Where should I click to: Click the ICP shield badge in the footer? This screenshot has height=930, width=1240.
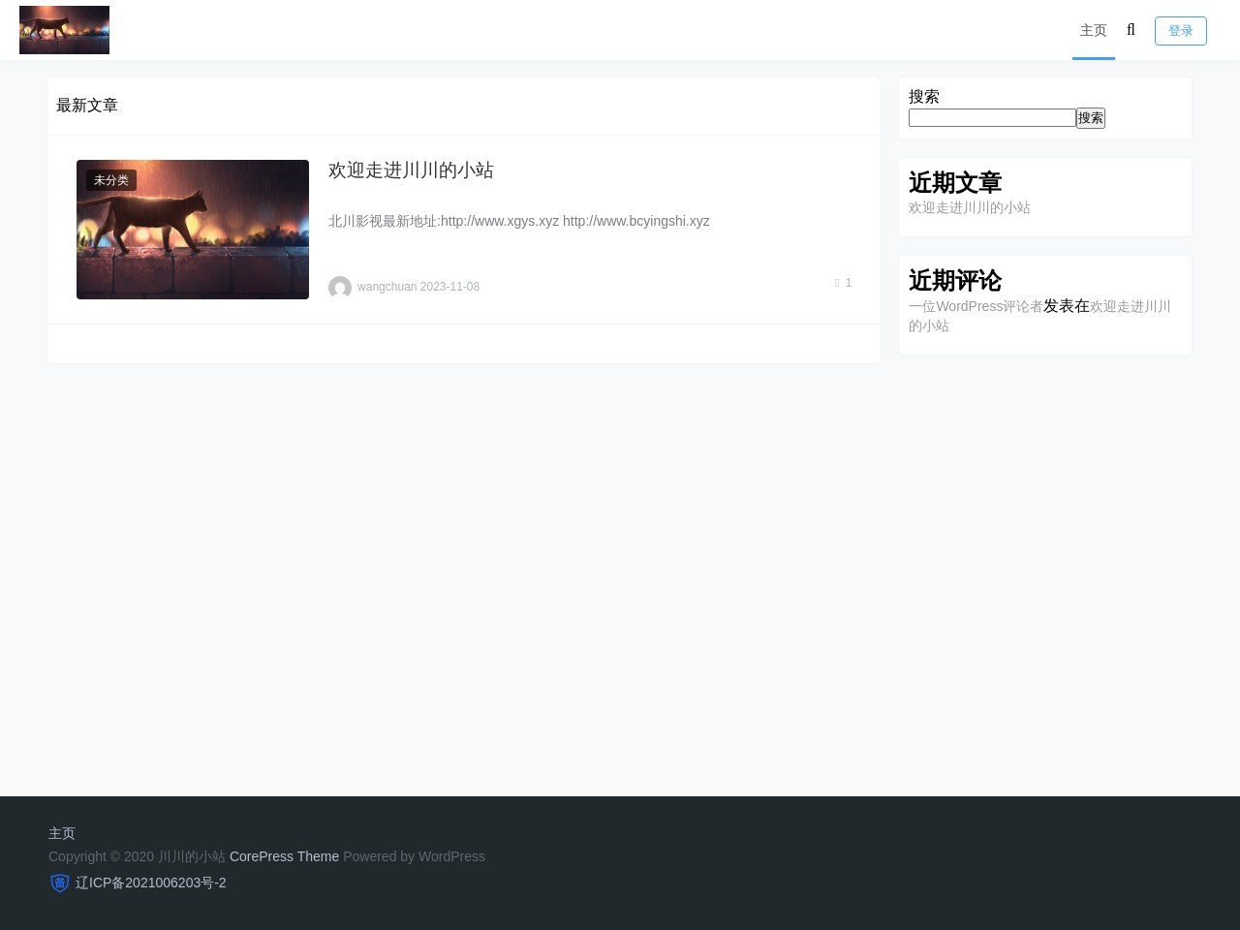60,883
